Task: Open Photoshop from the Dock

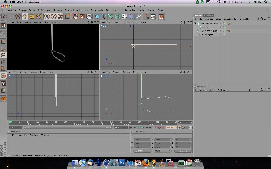Action: (x=122, y=162)
